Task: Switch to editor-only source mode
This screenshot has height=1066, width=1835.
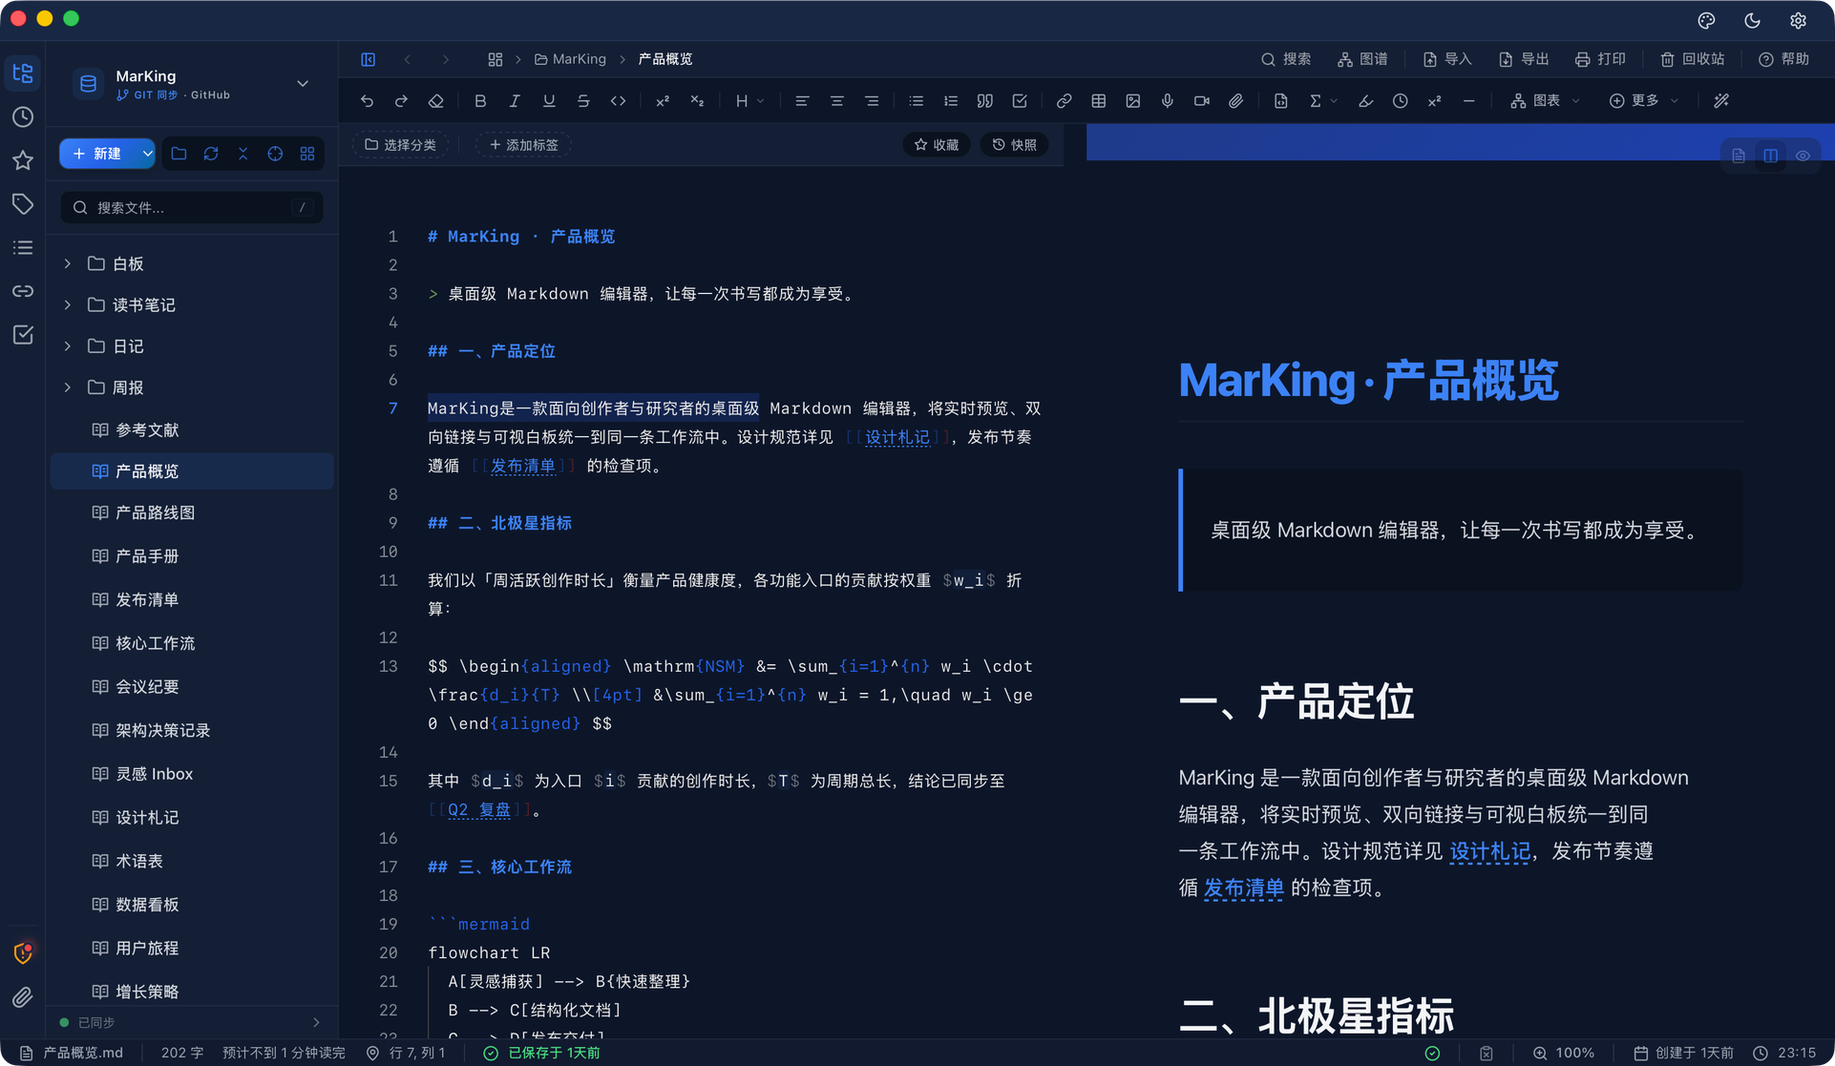Action: (x=1739, y=156)
